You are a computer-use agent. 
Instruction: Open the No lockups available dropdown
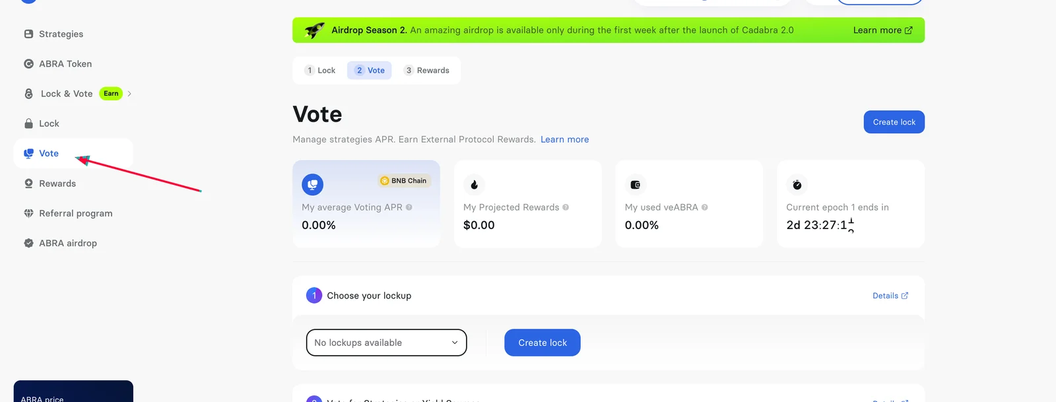(x=386, y=343)
